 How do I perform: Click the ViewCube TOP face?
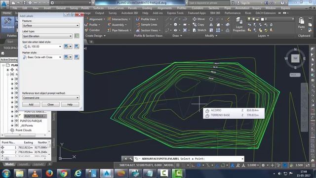point(295,58)
